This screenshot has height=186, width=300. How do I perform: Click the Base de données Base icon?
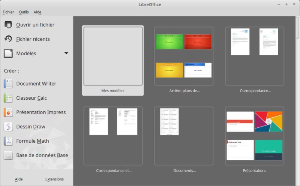[8, 155]
